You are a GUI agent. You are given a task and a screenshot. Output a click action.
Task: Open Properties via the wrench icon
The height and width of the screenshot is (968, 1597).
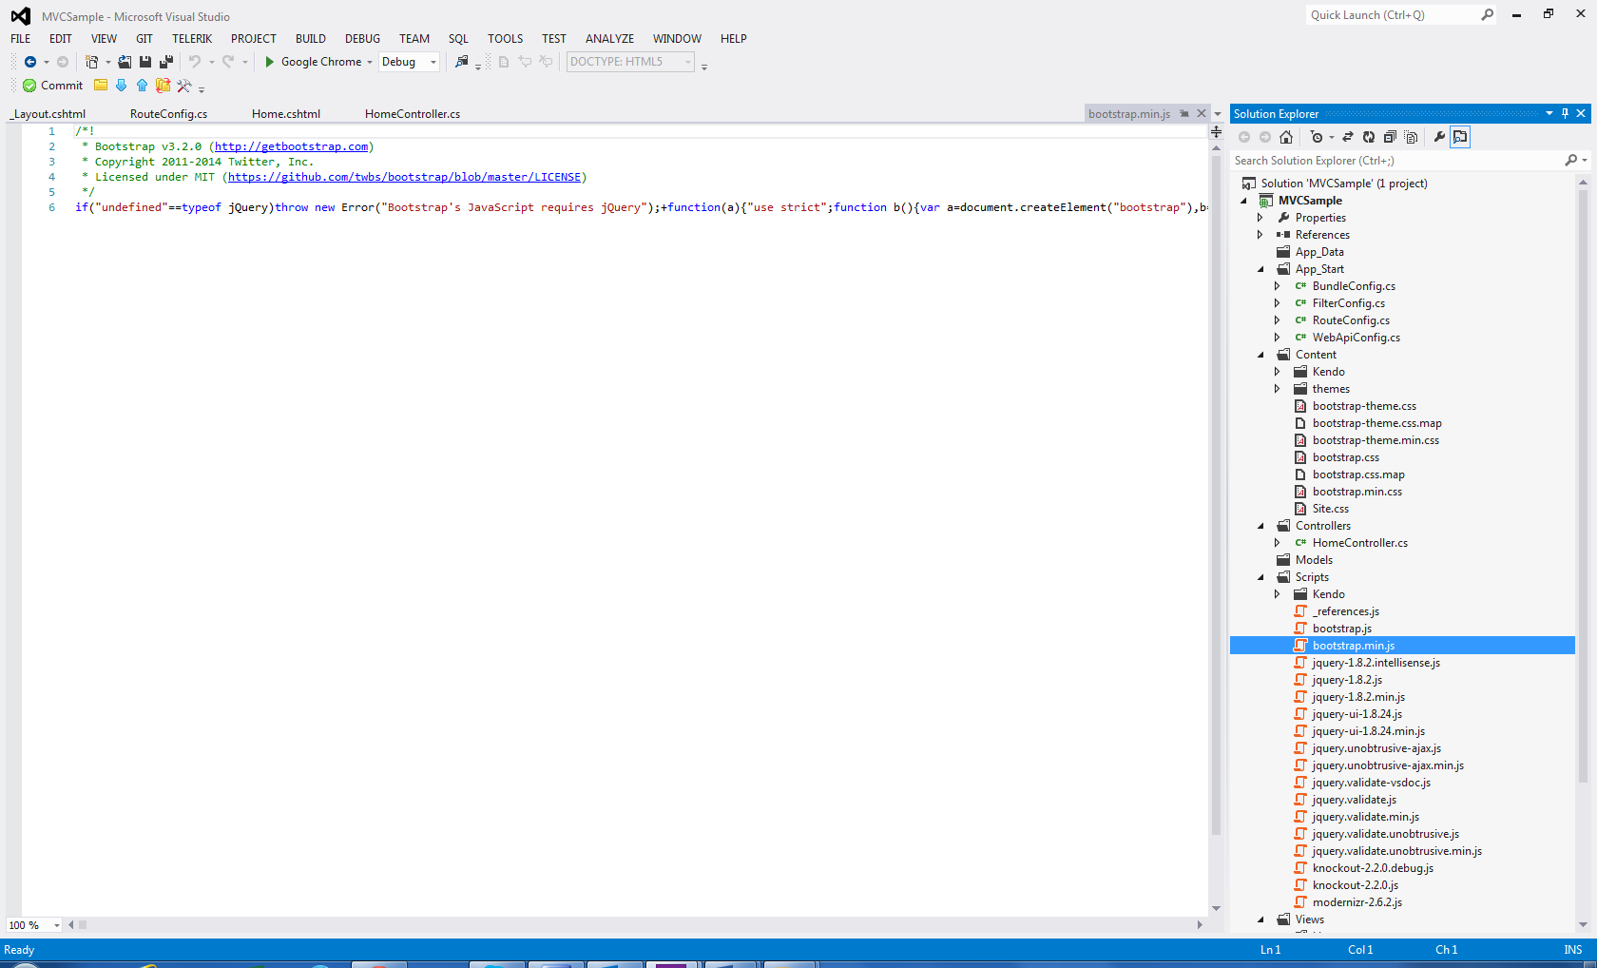(1439, 137)
